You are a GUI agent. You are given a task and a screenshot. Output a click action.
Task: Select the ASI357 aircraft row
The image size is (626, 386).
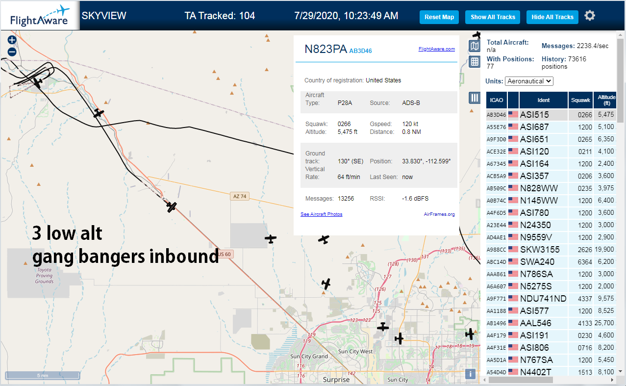(x=551, y=176)
